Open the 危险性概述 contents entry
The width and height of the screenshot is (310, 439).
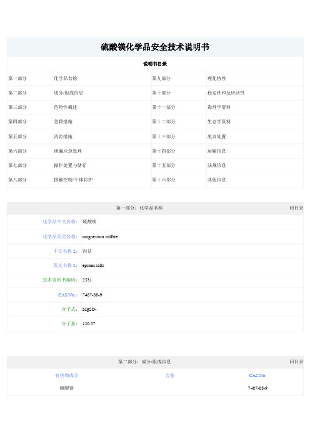coord(66,107)
